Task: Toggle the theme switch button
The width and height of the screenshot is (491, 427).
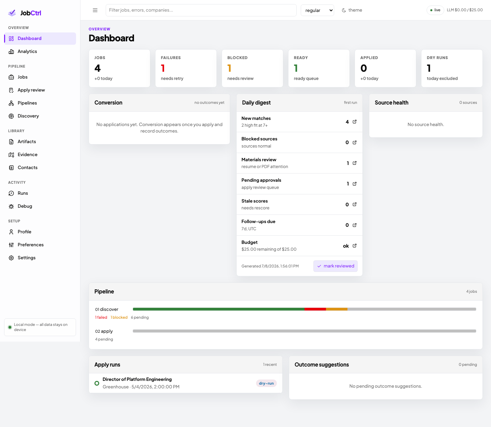Action: tap(352, 10)
